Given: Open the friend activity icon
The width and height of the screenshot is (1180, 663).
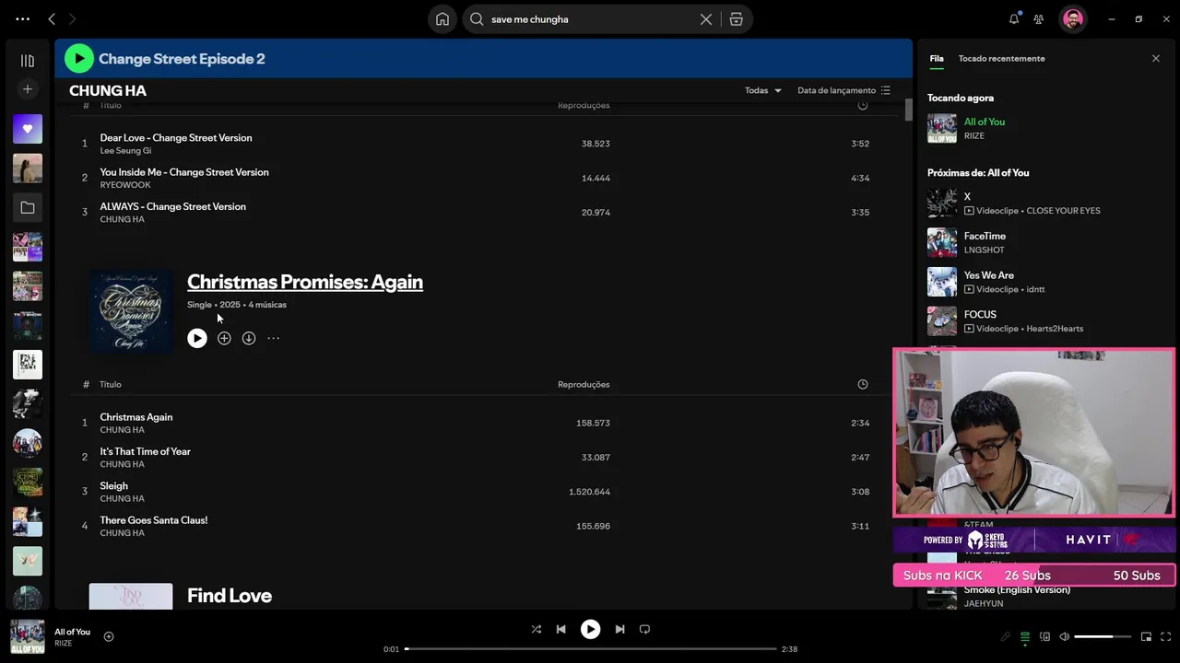Looking at the screenshot, I should coord(1039,18).
